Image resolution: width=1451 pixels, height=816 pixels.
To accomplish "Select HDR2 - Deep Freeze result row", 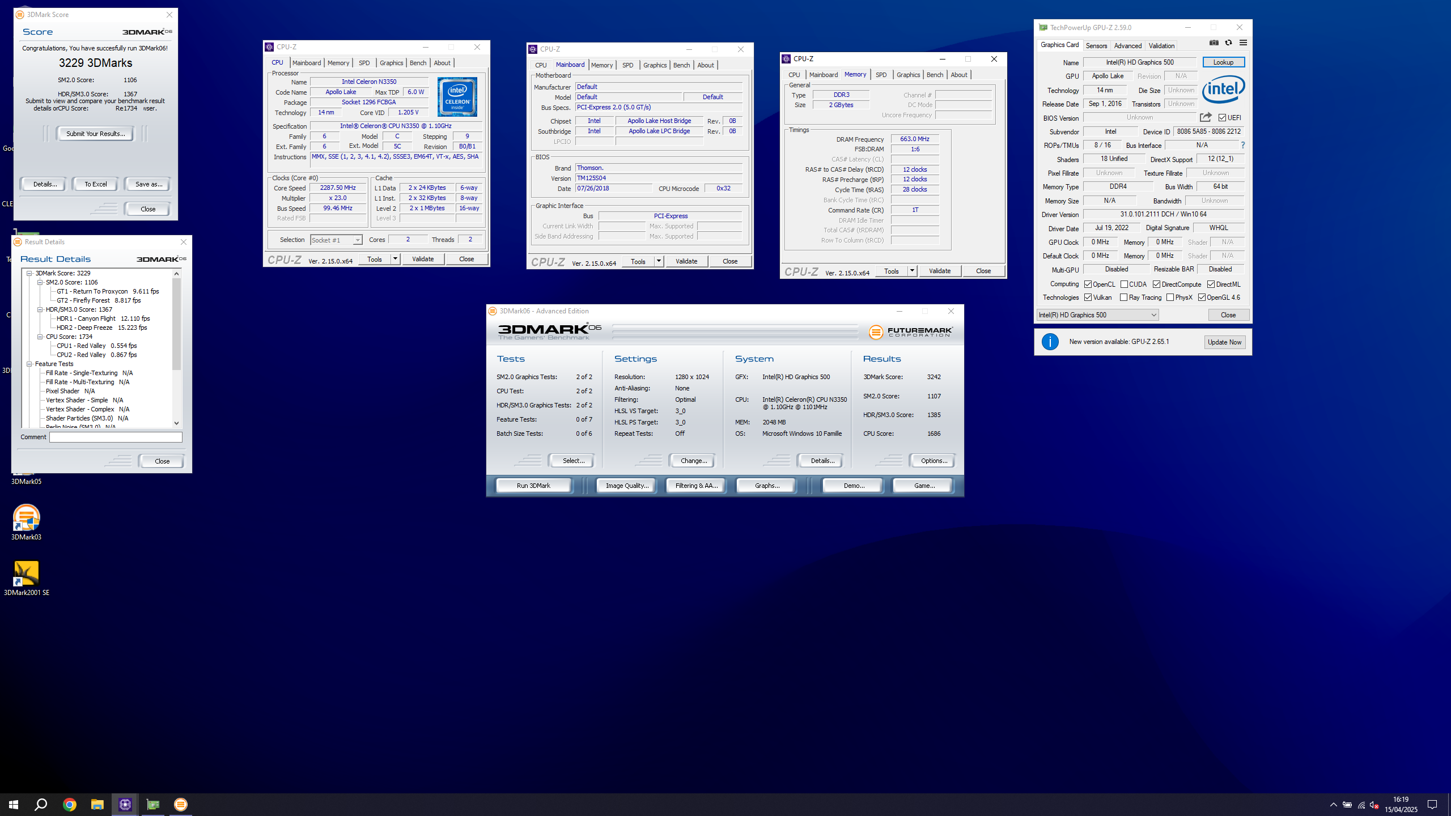I will pyautogui.click(x=101, y=328).
